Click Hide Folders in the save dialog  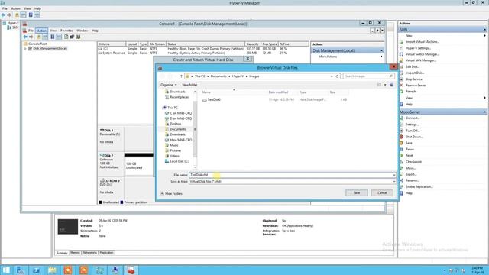(171, 193)
